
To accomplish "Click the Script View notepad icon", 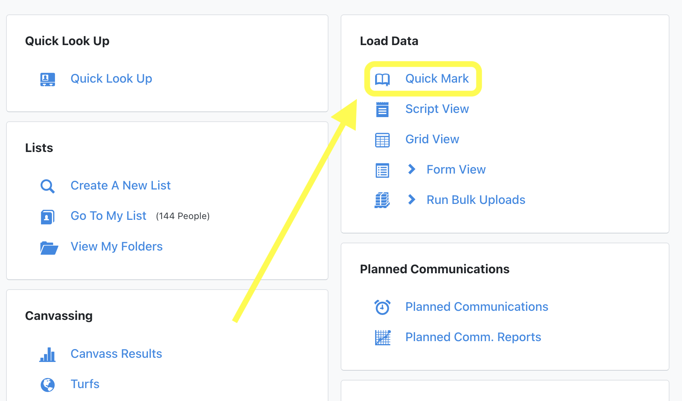I will (x=382, y=110).
